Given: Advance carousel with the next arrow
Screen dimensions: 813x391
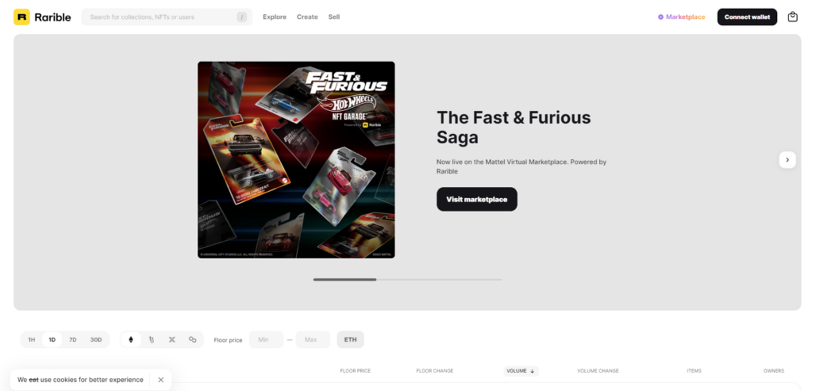Looking at the screenshot, I should pos(788,160).
